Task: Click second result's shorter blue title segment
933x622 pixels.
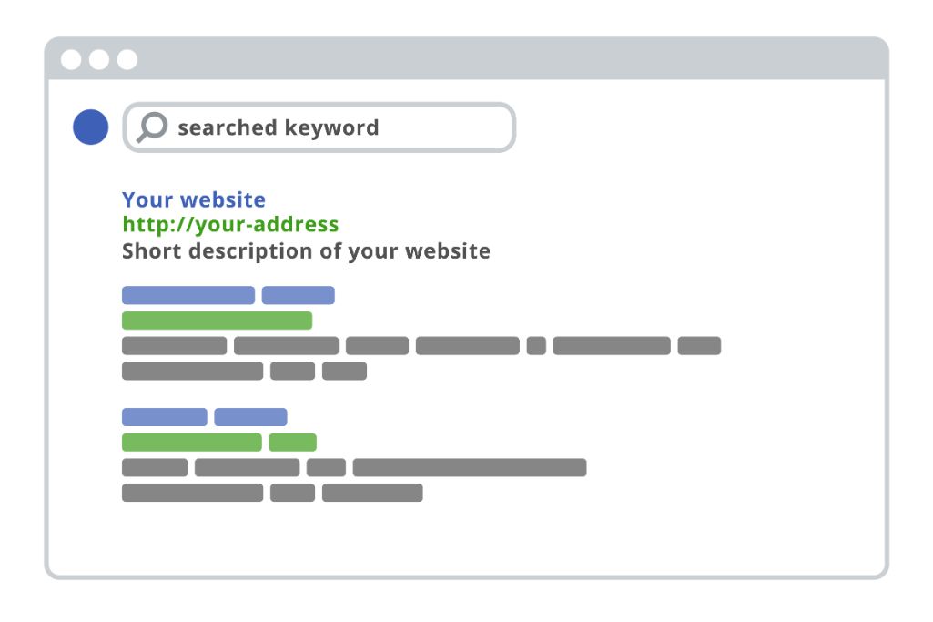Action: (x=298, y=295)
